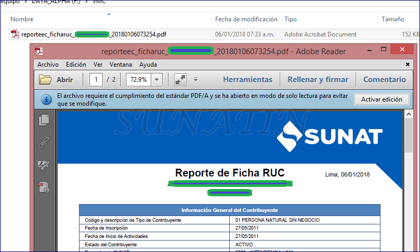
Task: Open the Ayuda menu
Action: coord(148,65)
